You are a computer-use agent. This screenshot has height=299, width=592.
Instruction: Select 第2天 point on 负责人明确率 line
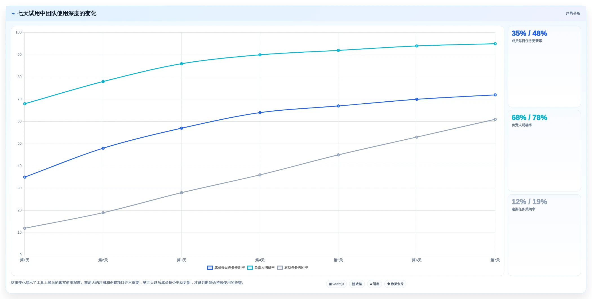pos(103,82)
